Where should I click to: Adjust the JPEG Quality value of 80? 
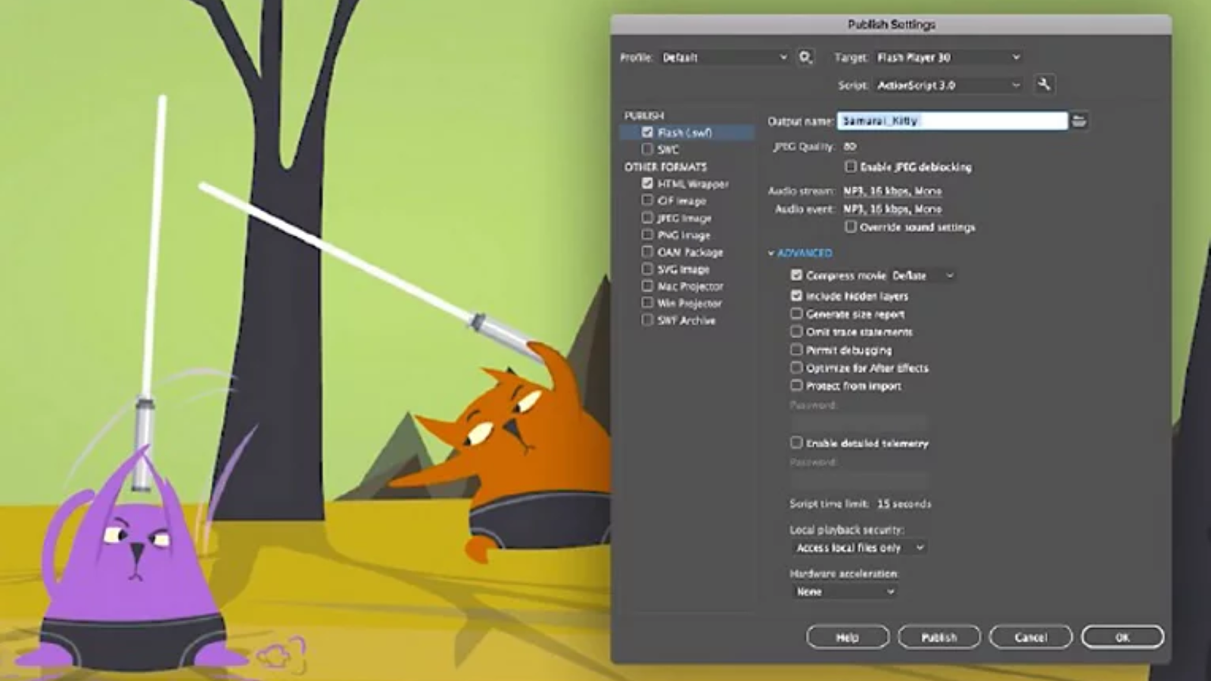coord(849,146)
